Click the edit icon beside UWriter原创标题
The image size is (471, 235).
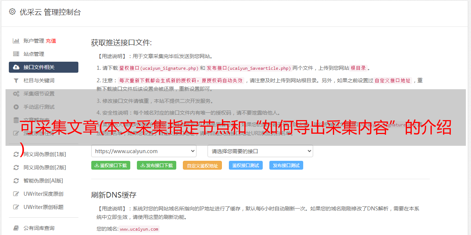click(16, 207)
